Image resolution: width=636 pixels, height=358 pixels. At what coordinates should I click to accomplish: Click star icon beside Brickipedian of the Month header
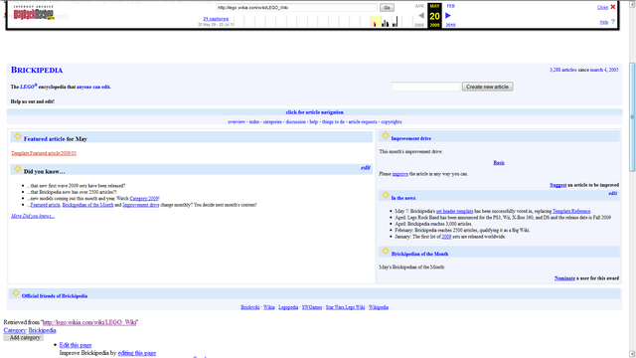tap(386, 252)
